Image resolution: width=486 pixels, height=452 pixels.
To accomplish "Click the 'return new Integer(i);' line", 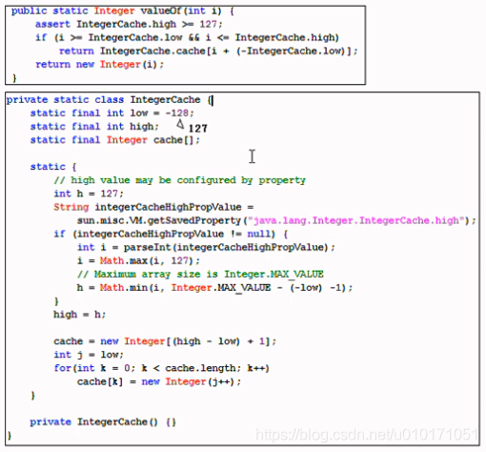I will [x=100, y=65].
